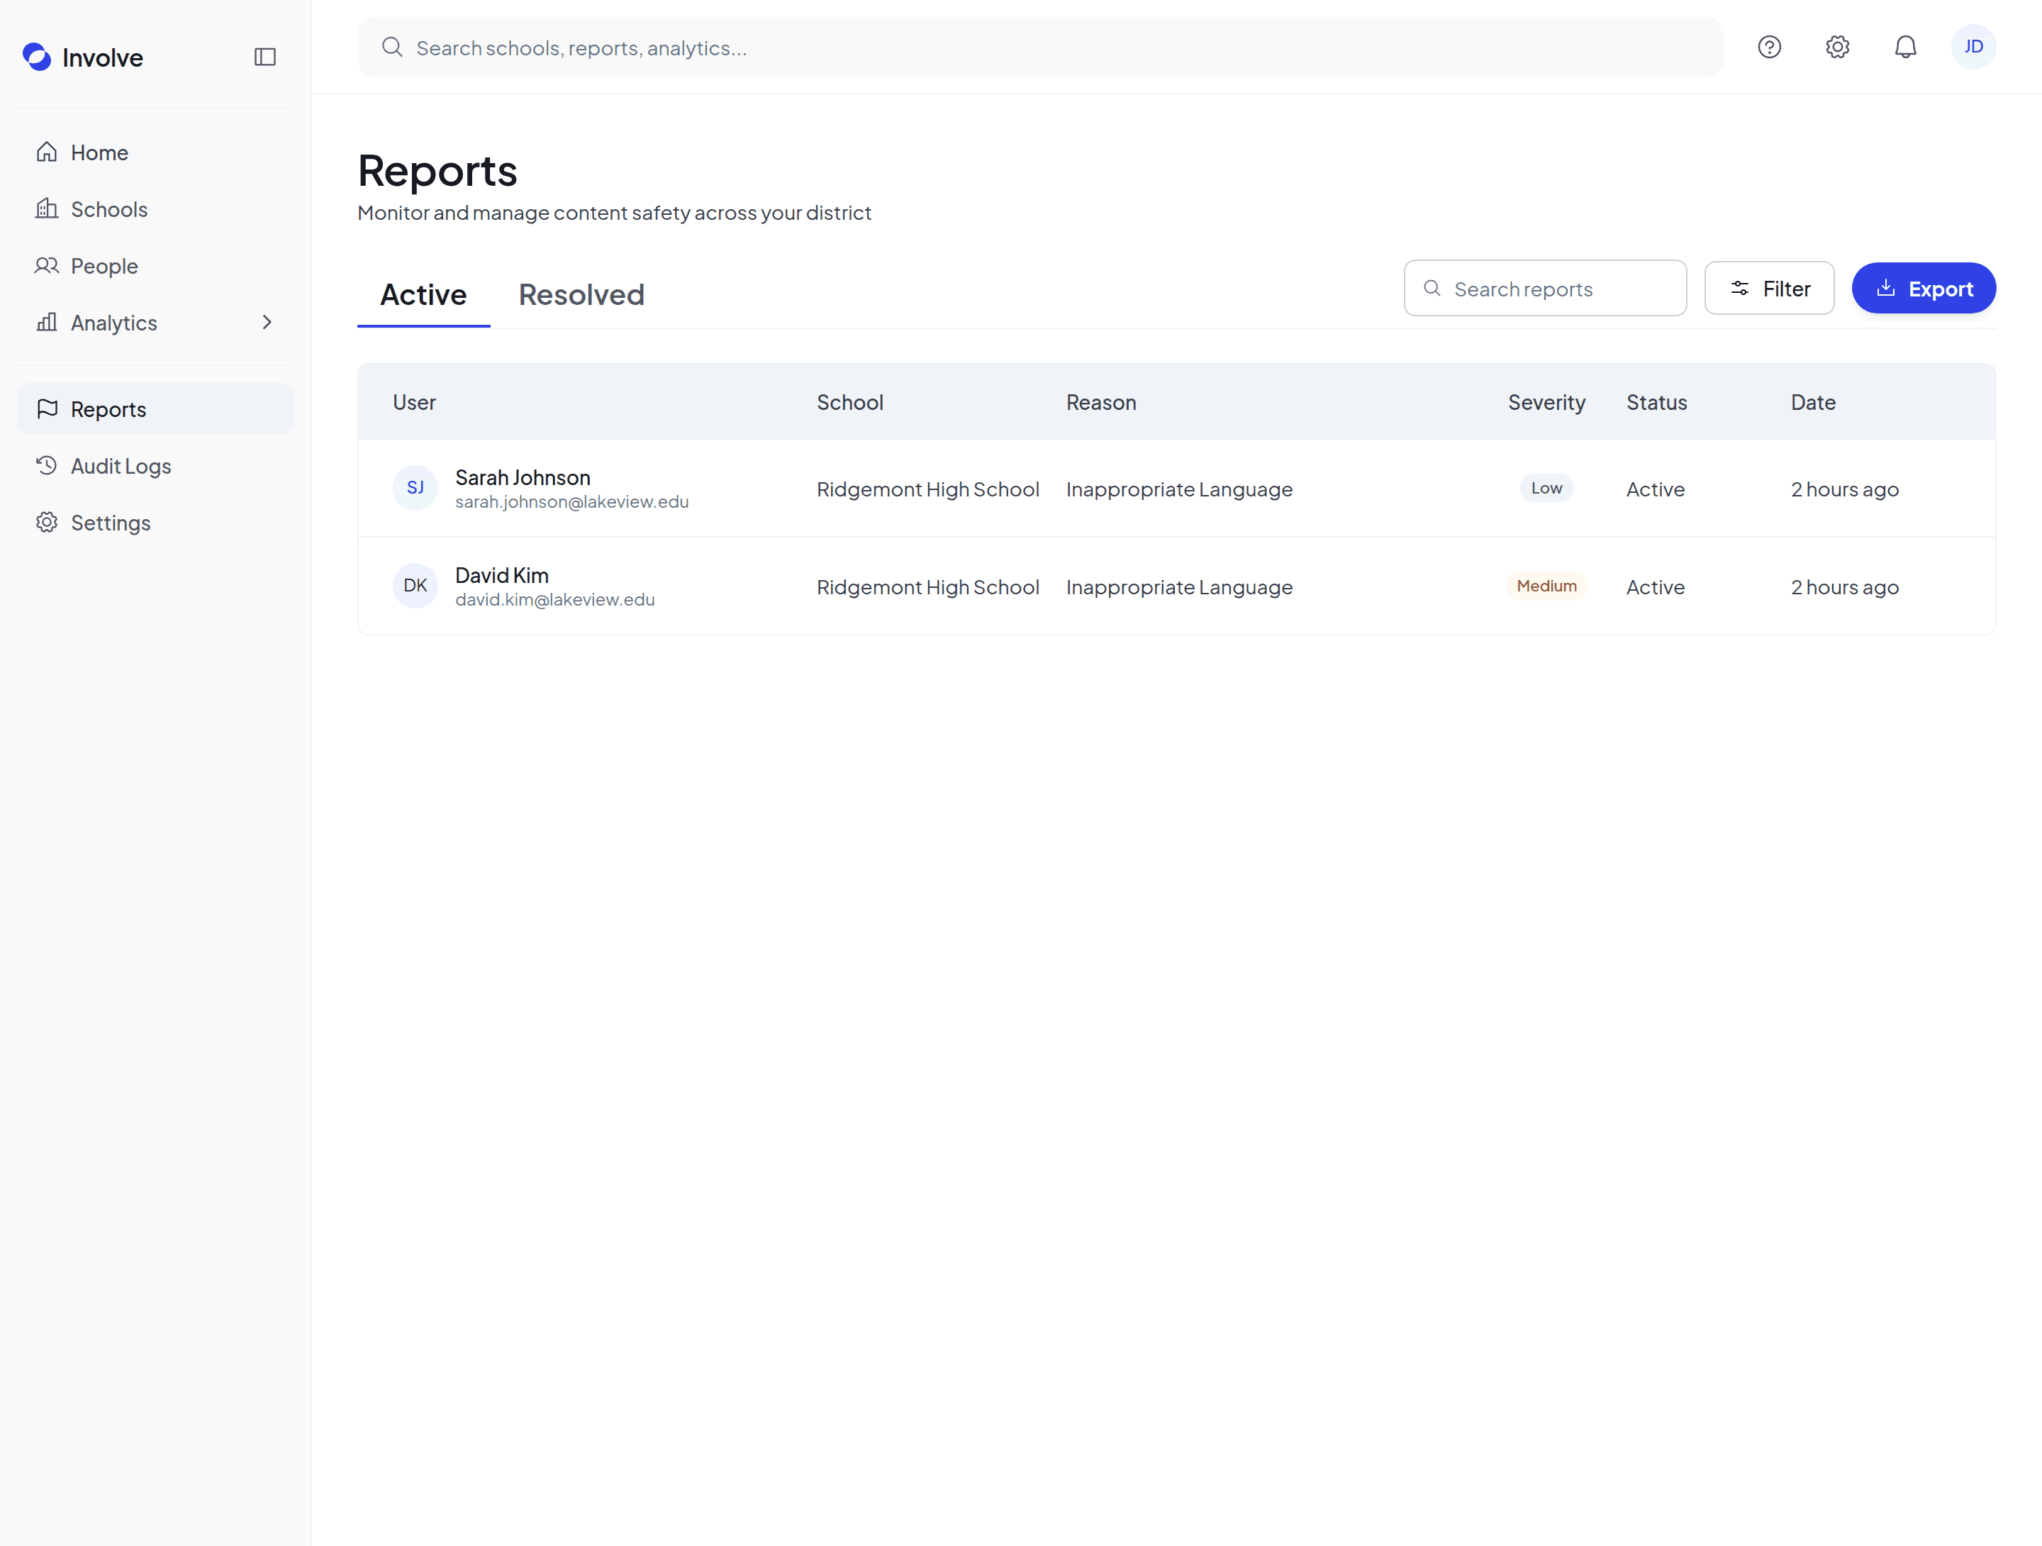Screen dimensions: 2042x1546
Task: Click the Severity column header
Action: pos(1546,403)
